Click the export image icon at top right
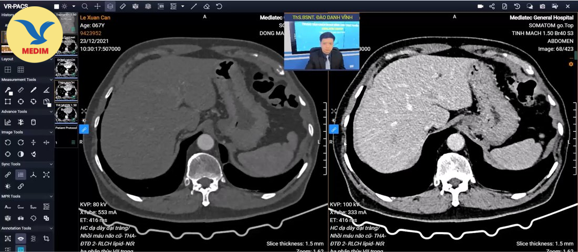This screenshot has width=578, height=252. point(555,6)
